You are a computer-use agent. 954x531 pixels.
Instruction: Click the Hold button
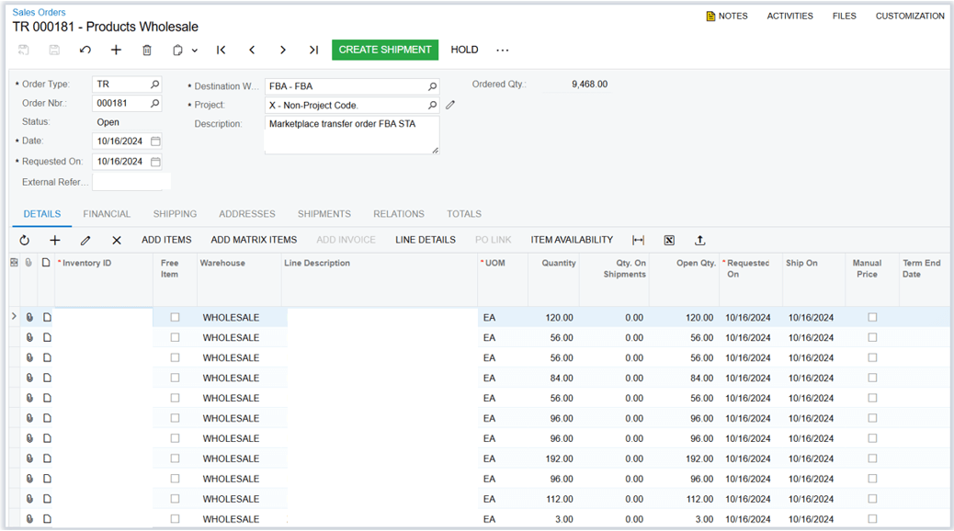pos(464,50)
